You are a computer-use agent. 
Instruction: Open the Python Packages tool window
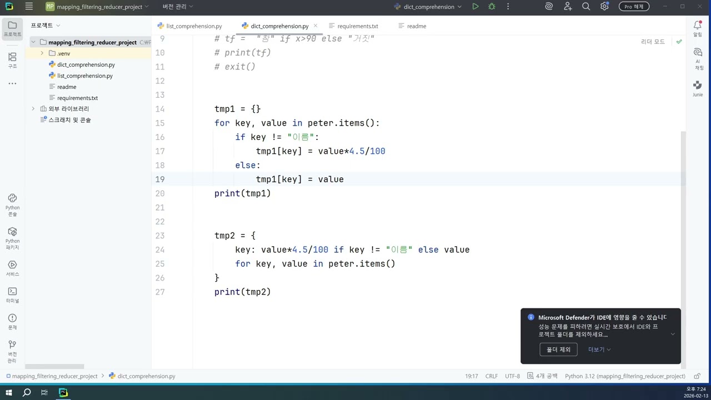[x=12, y=238]
